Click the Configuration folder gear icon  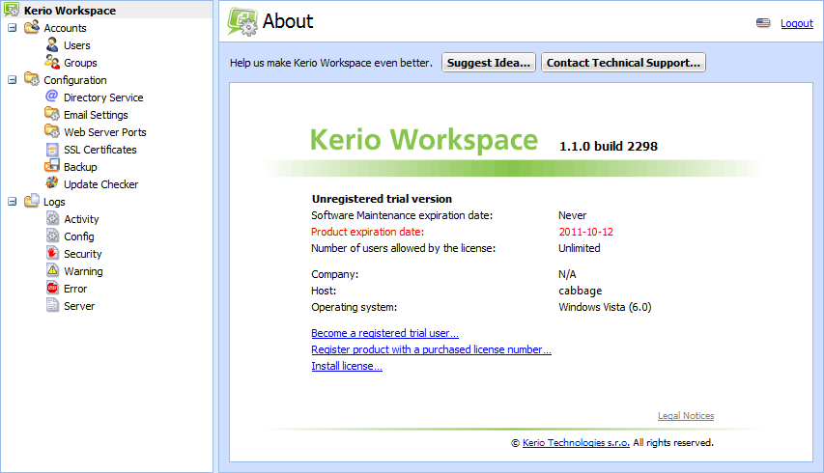[x=32, y=79]
